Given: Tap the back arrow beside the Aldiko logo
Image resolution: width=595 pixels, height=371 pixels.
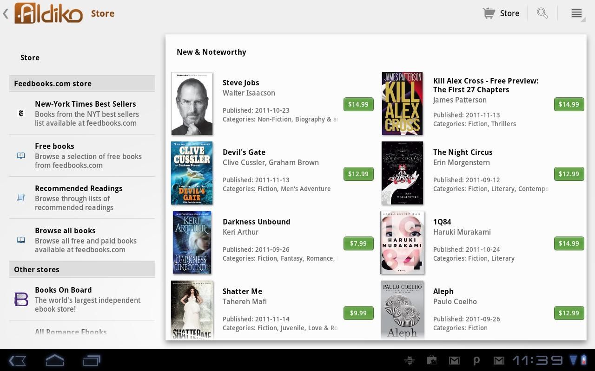Looking at the screenshot, I should pos(6,13).
